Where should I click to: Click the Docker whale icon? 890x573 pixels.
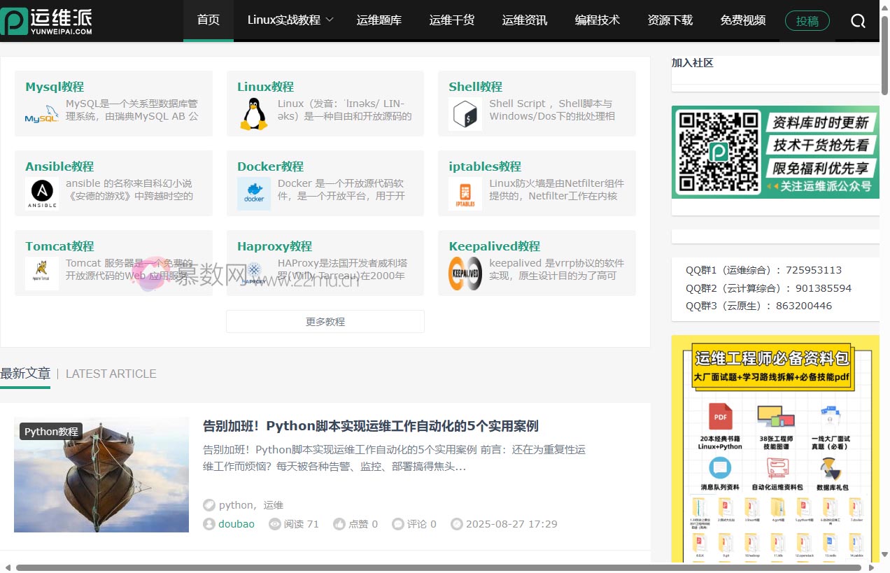click(x=253, y=194)
